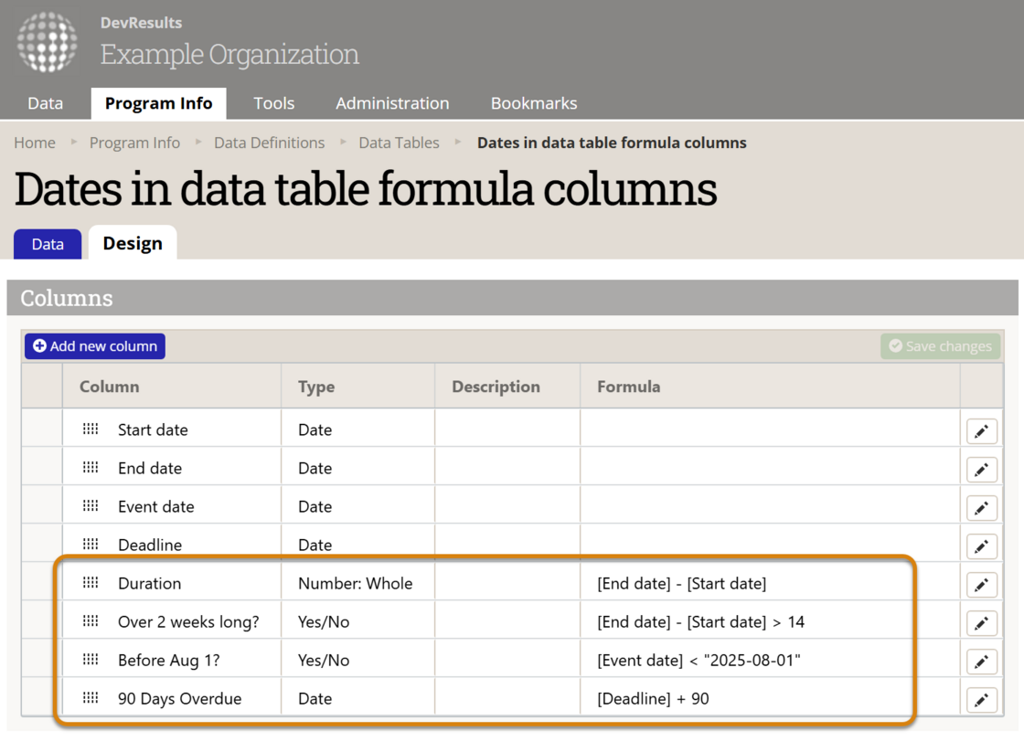Viewport: 1024px width, 742px height.
Task: Click the Add new column button
Action: [94, 345]
